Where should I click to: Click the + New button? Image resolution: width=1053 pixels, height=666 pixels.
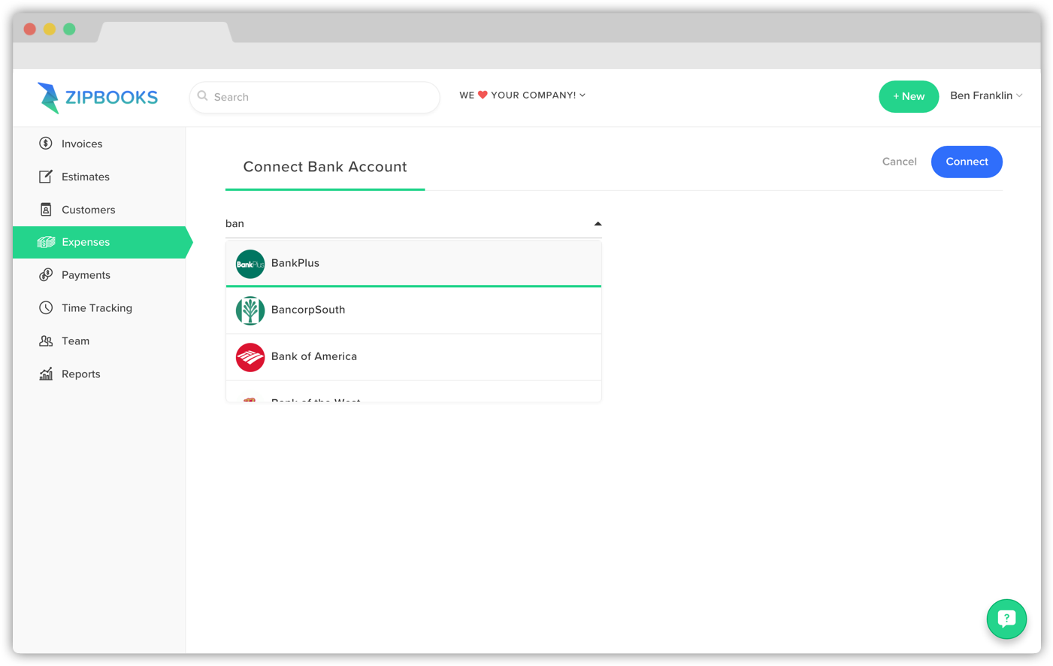click(x=909, y=96)
